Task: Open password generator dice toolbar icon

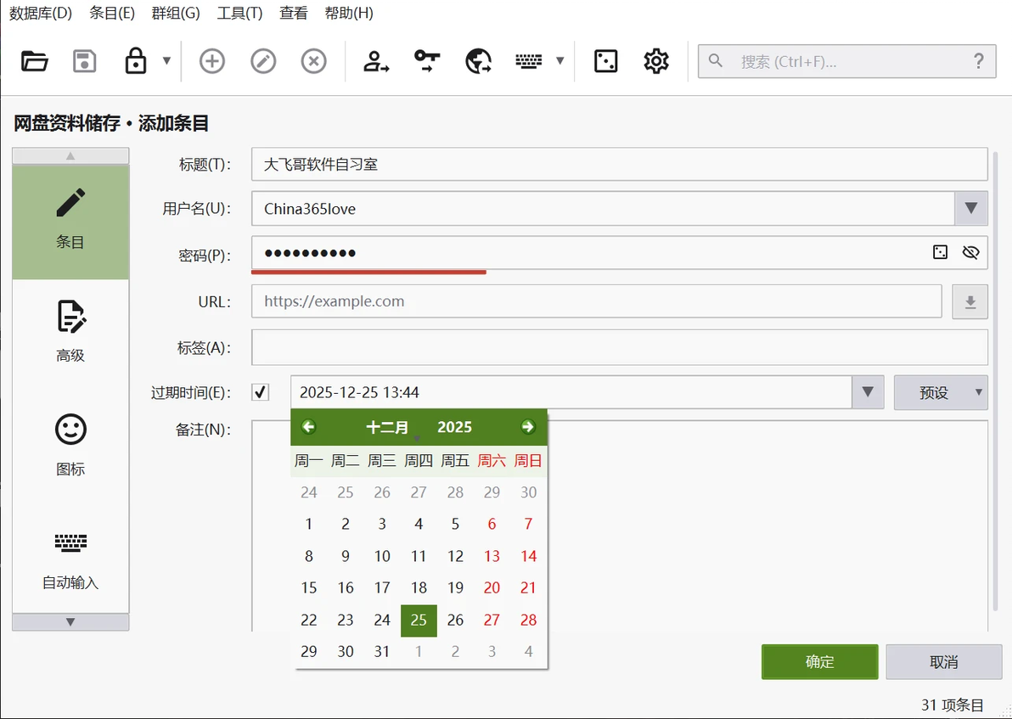Action: click(x=605, y=61)
